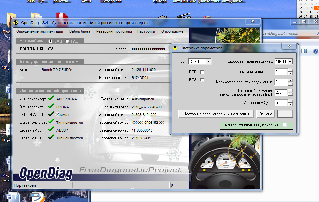Select the ВАЗ radio button
This screenshot has height=202, width=319.
click(x=50, y=41)
